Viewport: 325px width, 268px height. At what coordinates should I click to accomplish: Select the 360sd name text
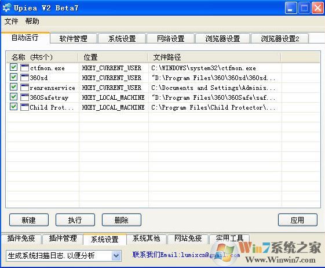pyautogui.click(x=39, y=78)
